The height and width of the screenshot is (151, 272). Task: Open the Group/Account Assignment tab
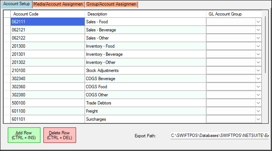pyautogui.click(x=111, y=4)
